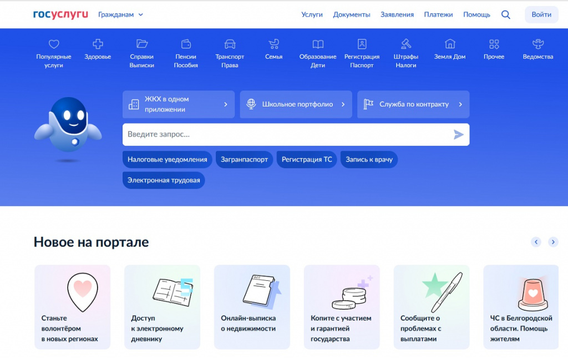
Task: Click the Войти button
Action: (x=541, y=14)
